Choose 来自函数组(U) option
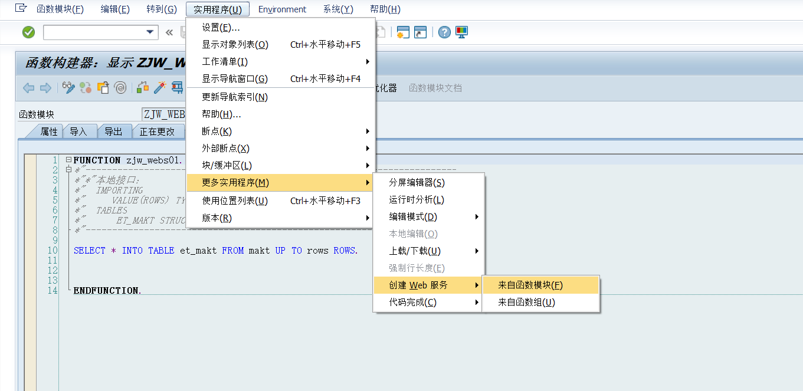 point(541,303)
